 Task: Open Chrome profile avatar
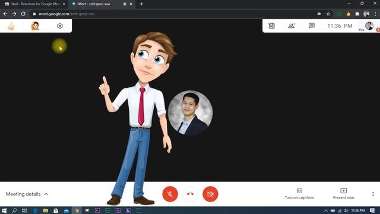366,14
